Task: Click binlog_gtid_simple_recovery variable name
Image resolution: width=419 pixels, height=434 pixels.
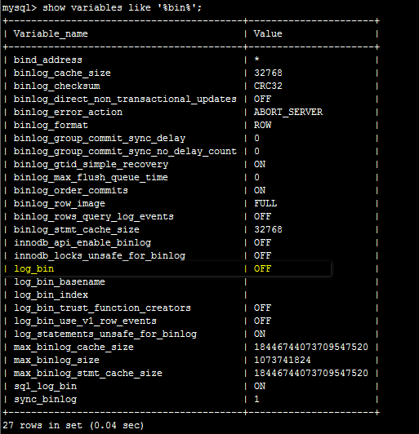Action: click(91, 165)
